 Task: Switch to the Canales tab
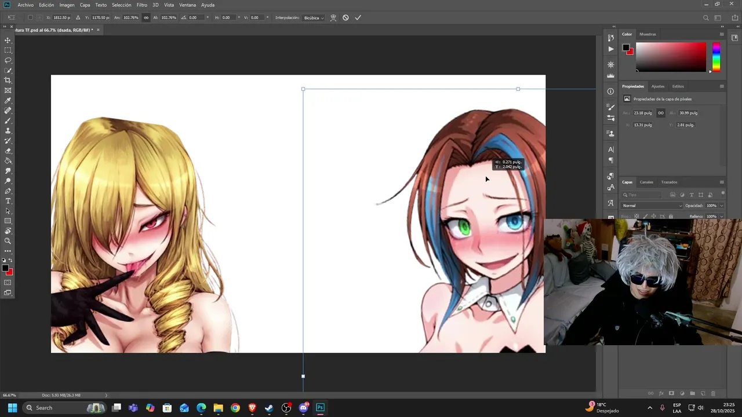point(646,182)
